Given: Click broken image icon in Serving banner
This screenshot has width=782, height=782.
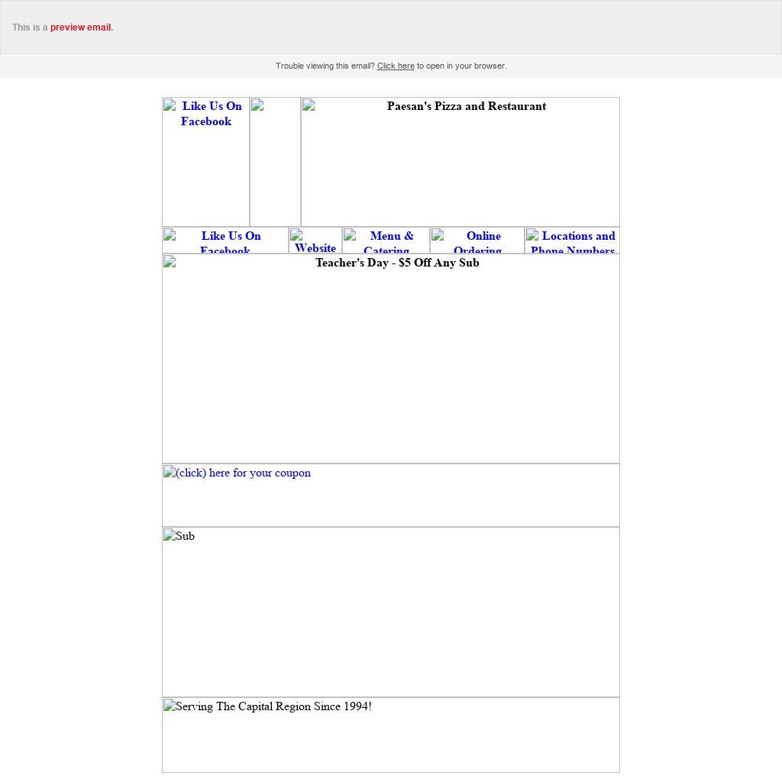Looking at the screenshot, I should [x=170, y=706].
